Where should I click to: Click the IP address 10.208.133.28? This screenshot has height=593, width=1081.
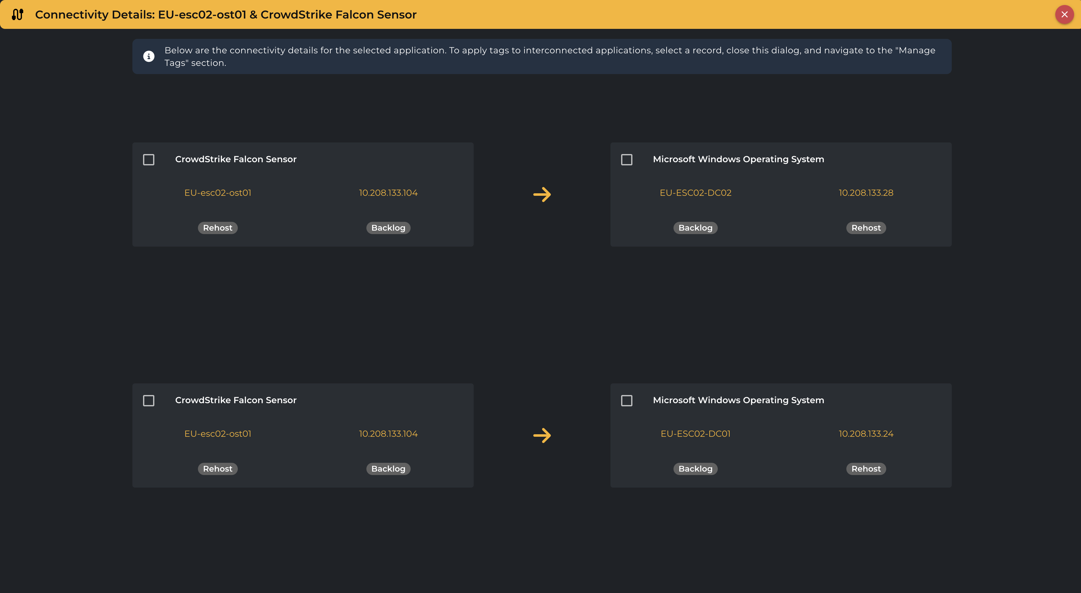(866, 193)
